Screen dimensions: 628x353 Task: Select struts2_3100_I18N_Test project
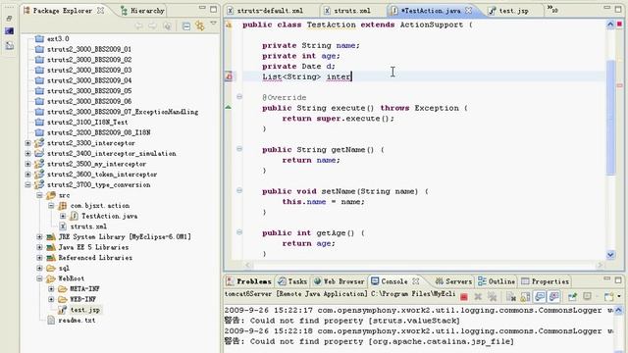[87, 122]
